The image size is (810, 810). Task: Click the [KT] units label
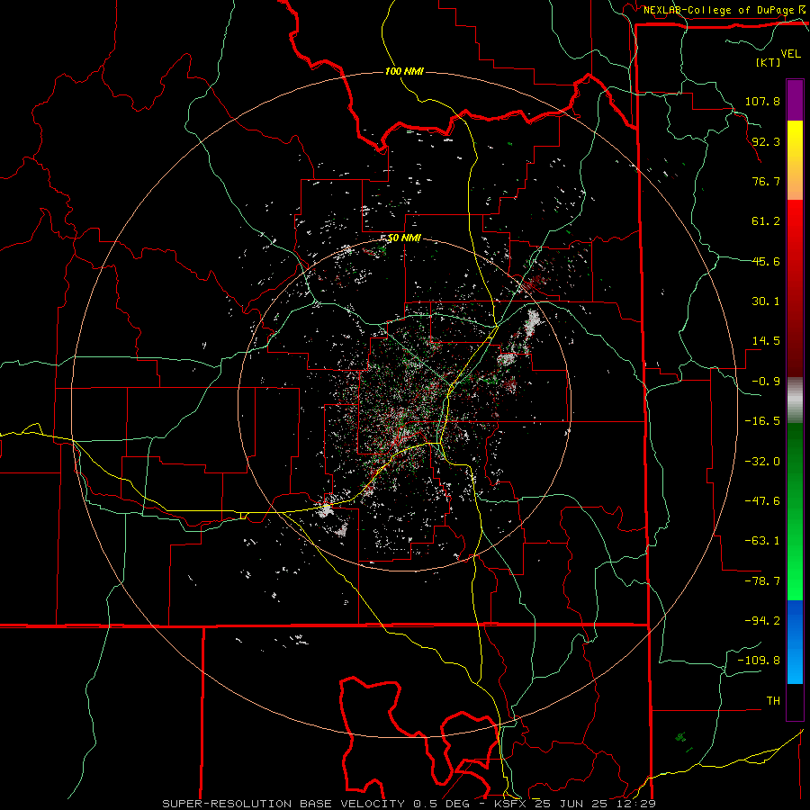[768, 62]
